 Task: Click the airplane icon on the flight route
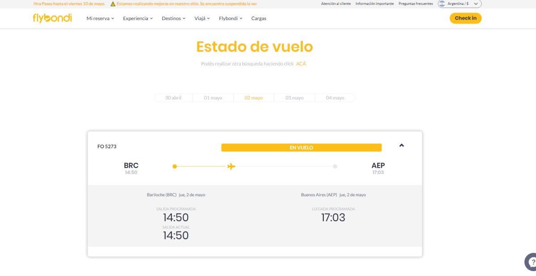(x=230, y=166)
